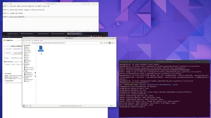Switch file manager to icon view

(110, 43)
